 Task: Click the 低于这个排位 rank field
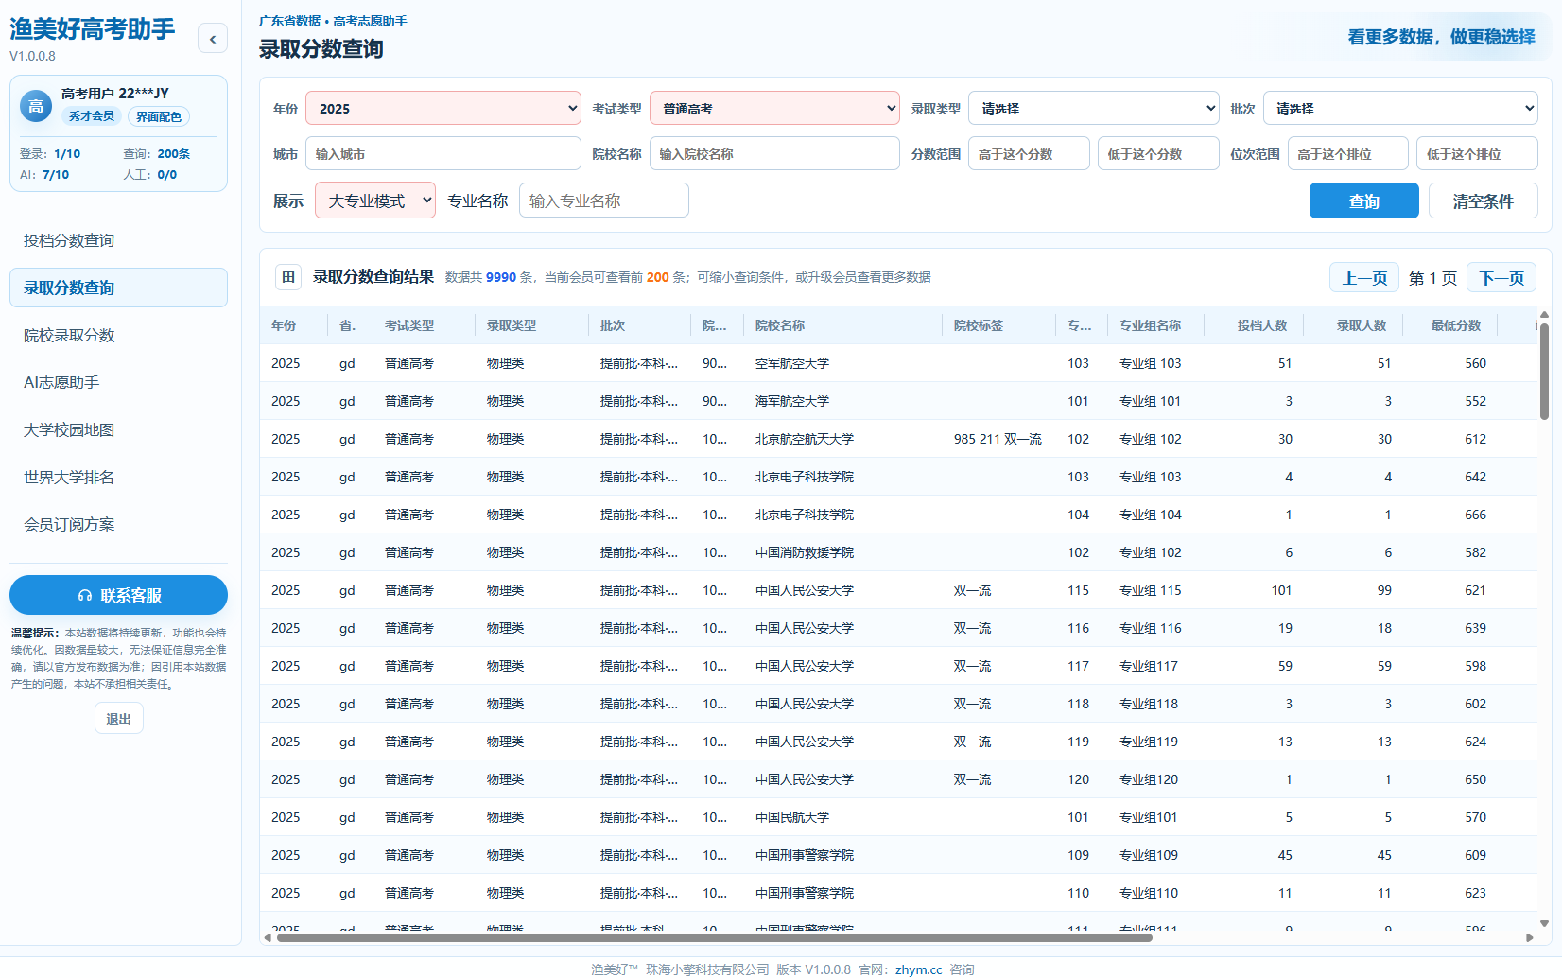[1477, 153]
